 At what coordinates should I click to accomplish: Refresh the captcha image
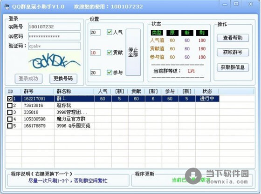(55, 61)
